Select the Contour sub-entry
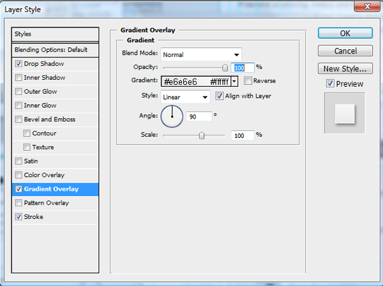This screenshot has width=383, height=286. [x=44, y=133]
